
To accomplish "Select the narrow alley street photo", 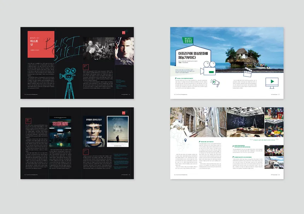I will pos(198,122).
